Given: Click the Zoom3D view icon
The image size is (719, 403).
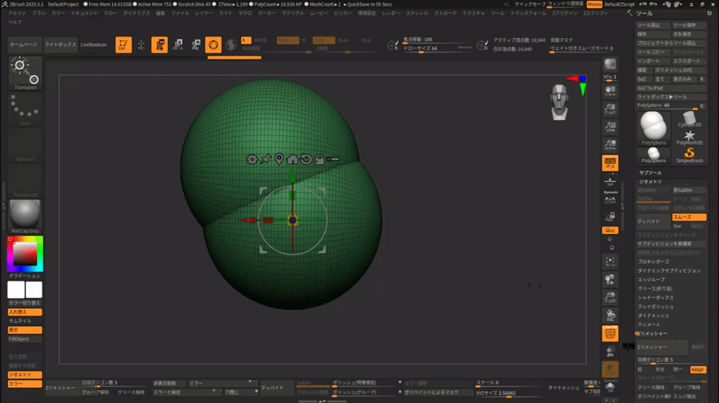Looking at the screenshot, I should [610, 297].
